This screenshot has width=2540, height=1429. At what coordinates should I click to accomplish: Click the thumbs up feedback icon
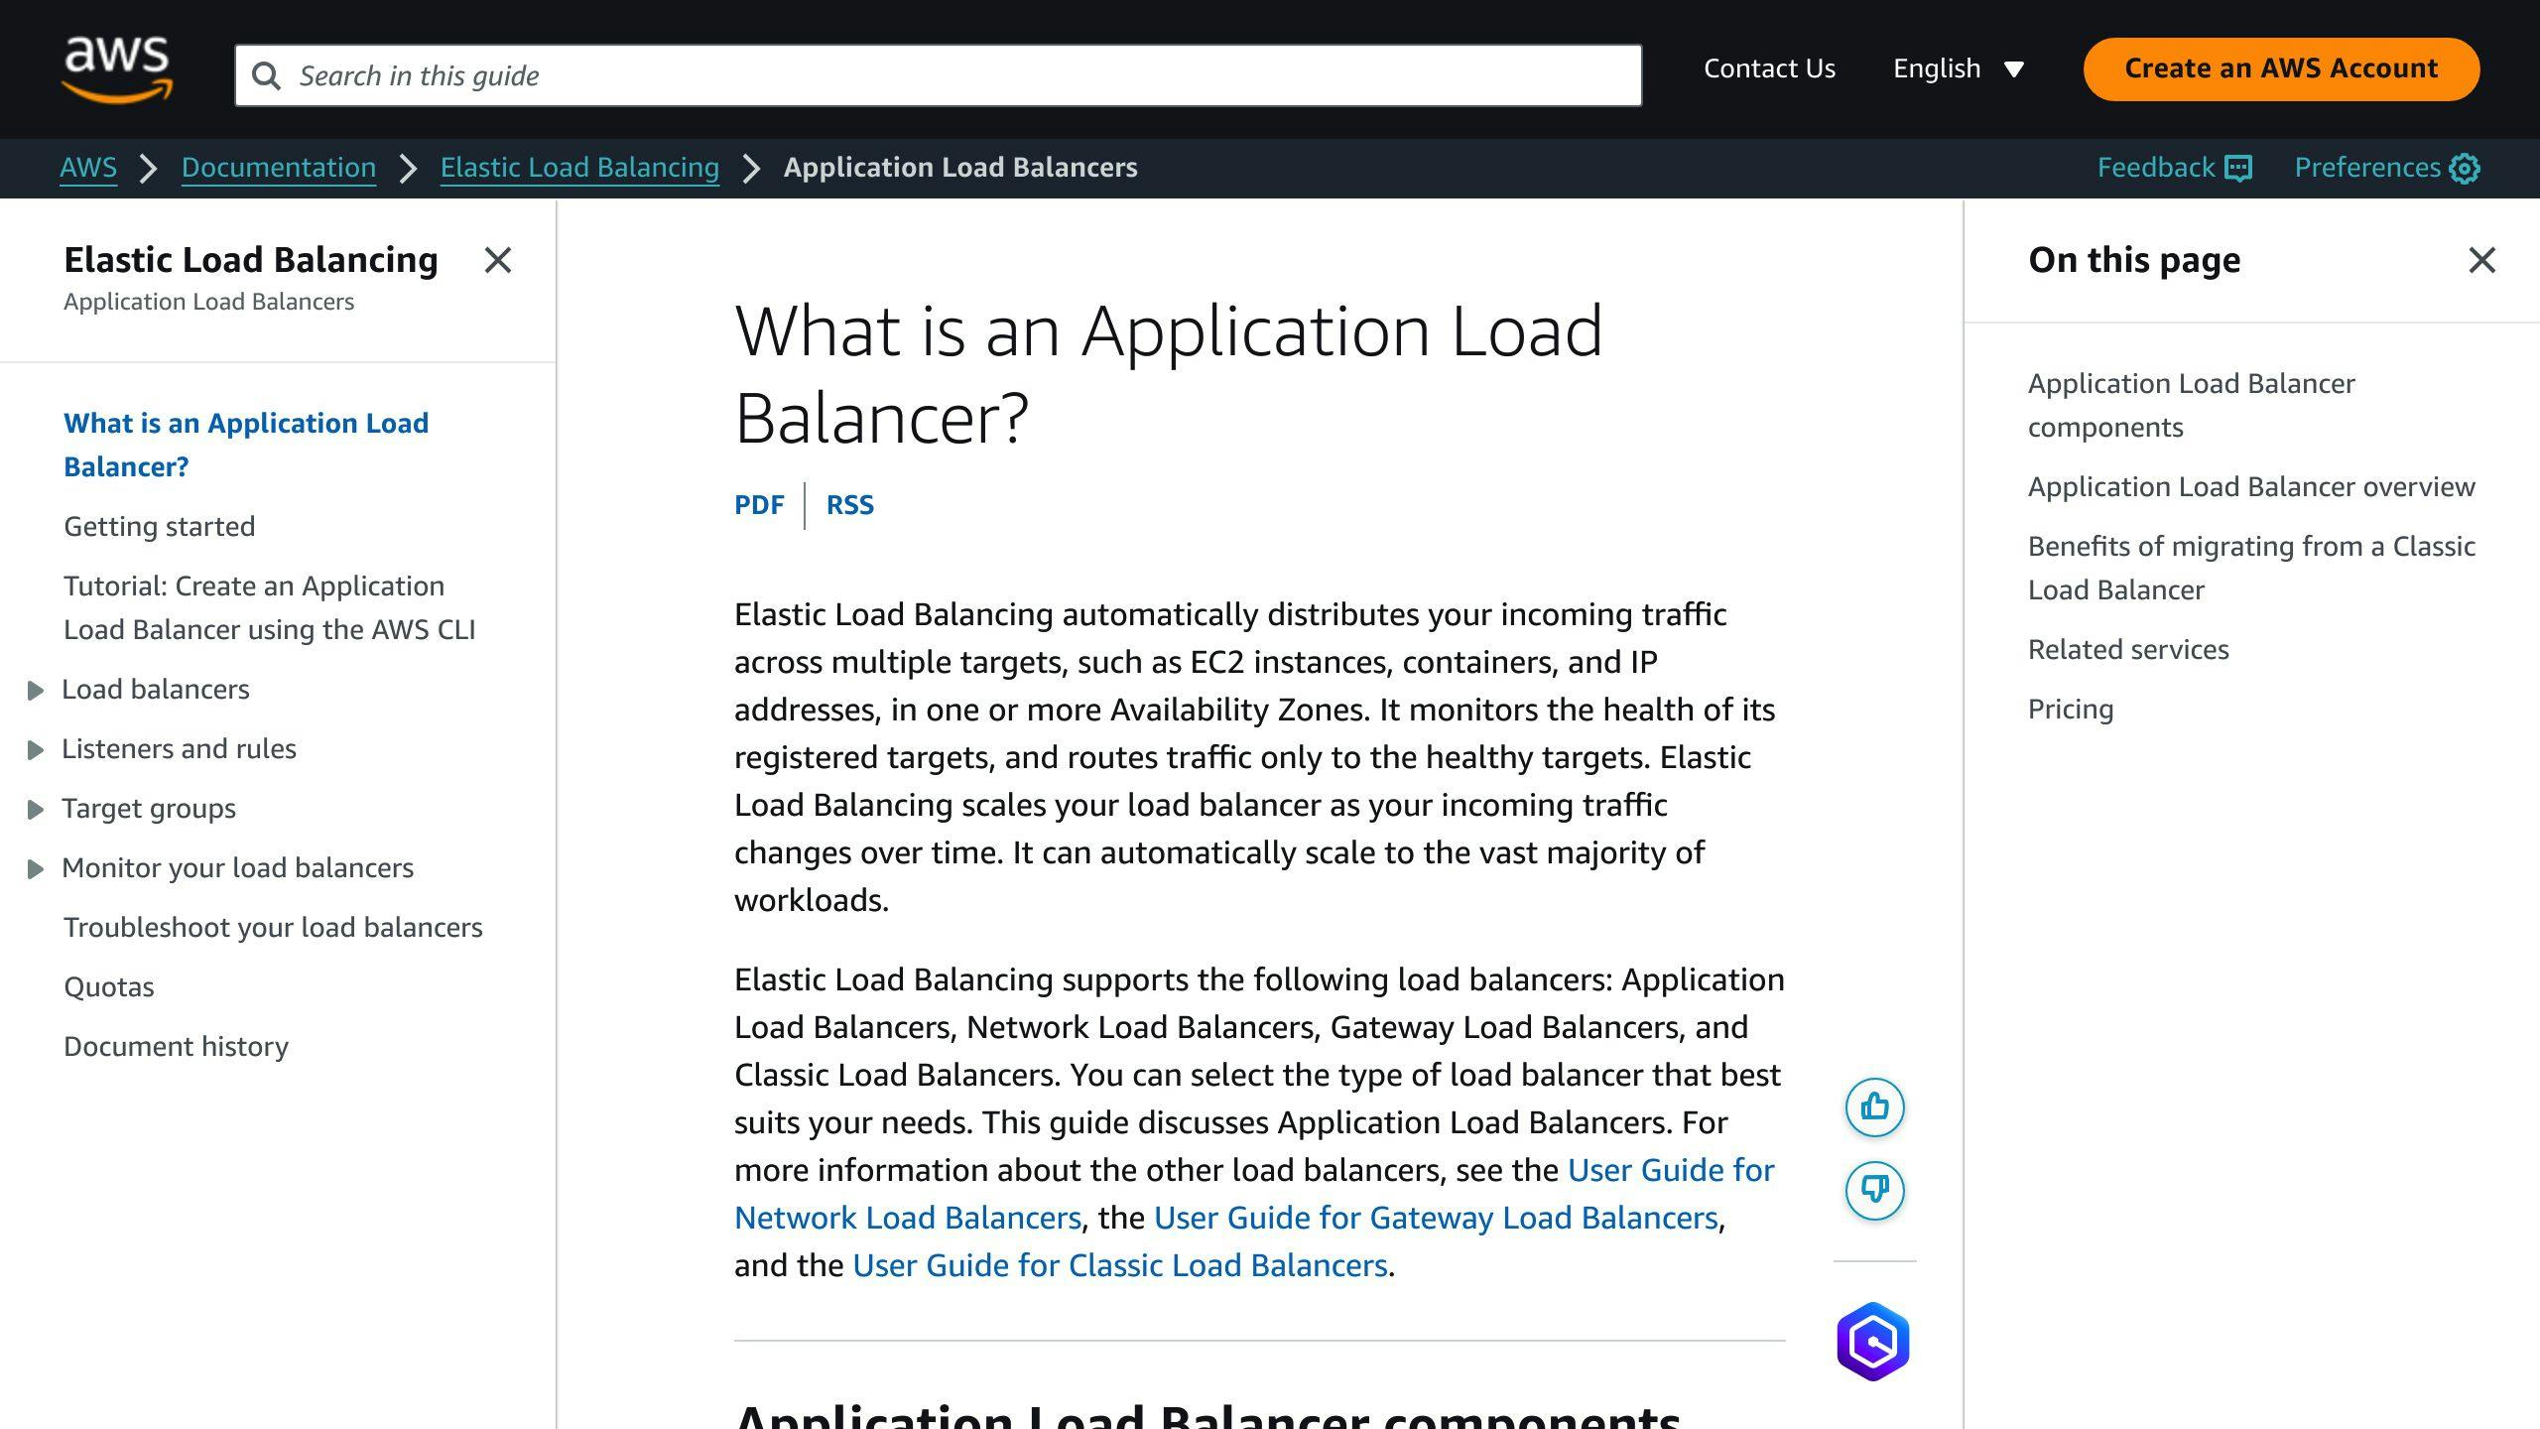pyautogui.click(x=1874, y=1106)
